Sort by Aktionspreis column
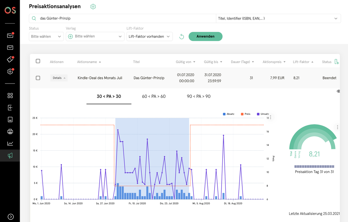Image resolution: width=348 pixels, height=222 pixels. pos(274,62)
